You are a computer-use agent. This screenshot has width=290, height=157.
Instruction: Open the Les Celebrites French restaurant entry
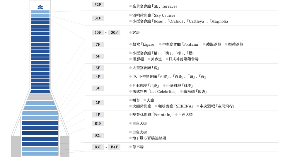point(154,91)
